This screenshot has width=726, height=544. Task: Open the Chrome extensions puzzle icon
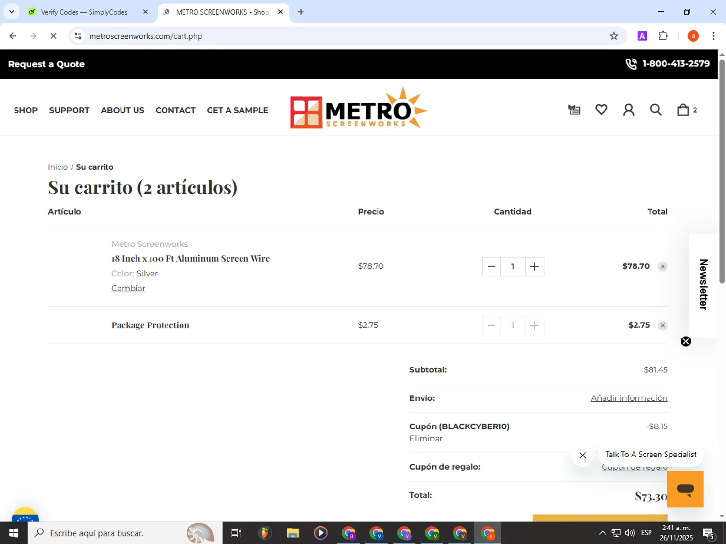coord(663,36)
